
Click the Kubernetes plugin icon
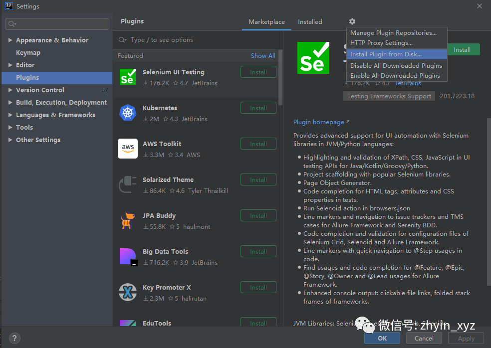coord(128,113)
